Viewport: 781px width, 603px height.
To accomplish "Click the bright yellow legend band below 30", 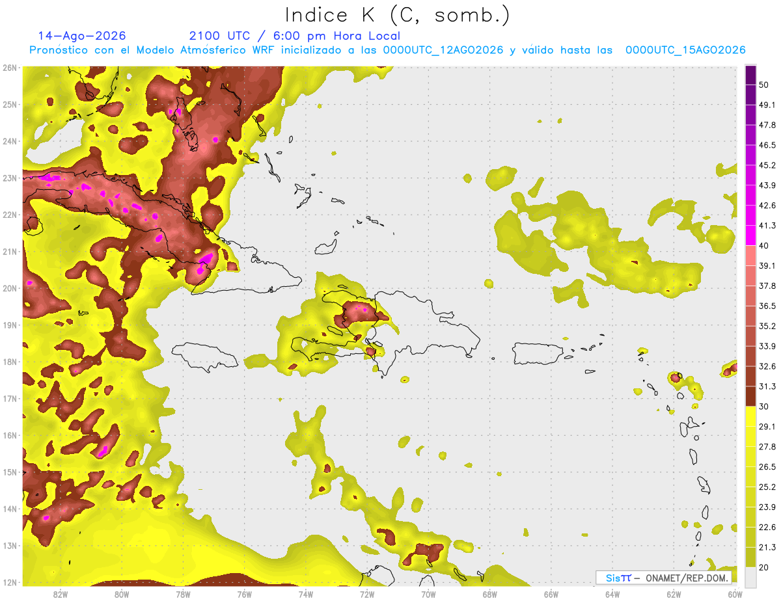I will (x=750, y=416).
